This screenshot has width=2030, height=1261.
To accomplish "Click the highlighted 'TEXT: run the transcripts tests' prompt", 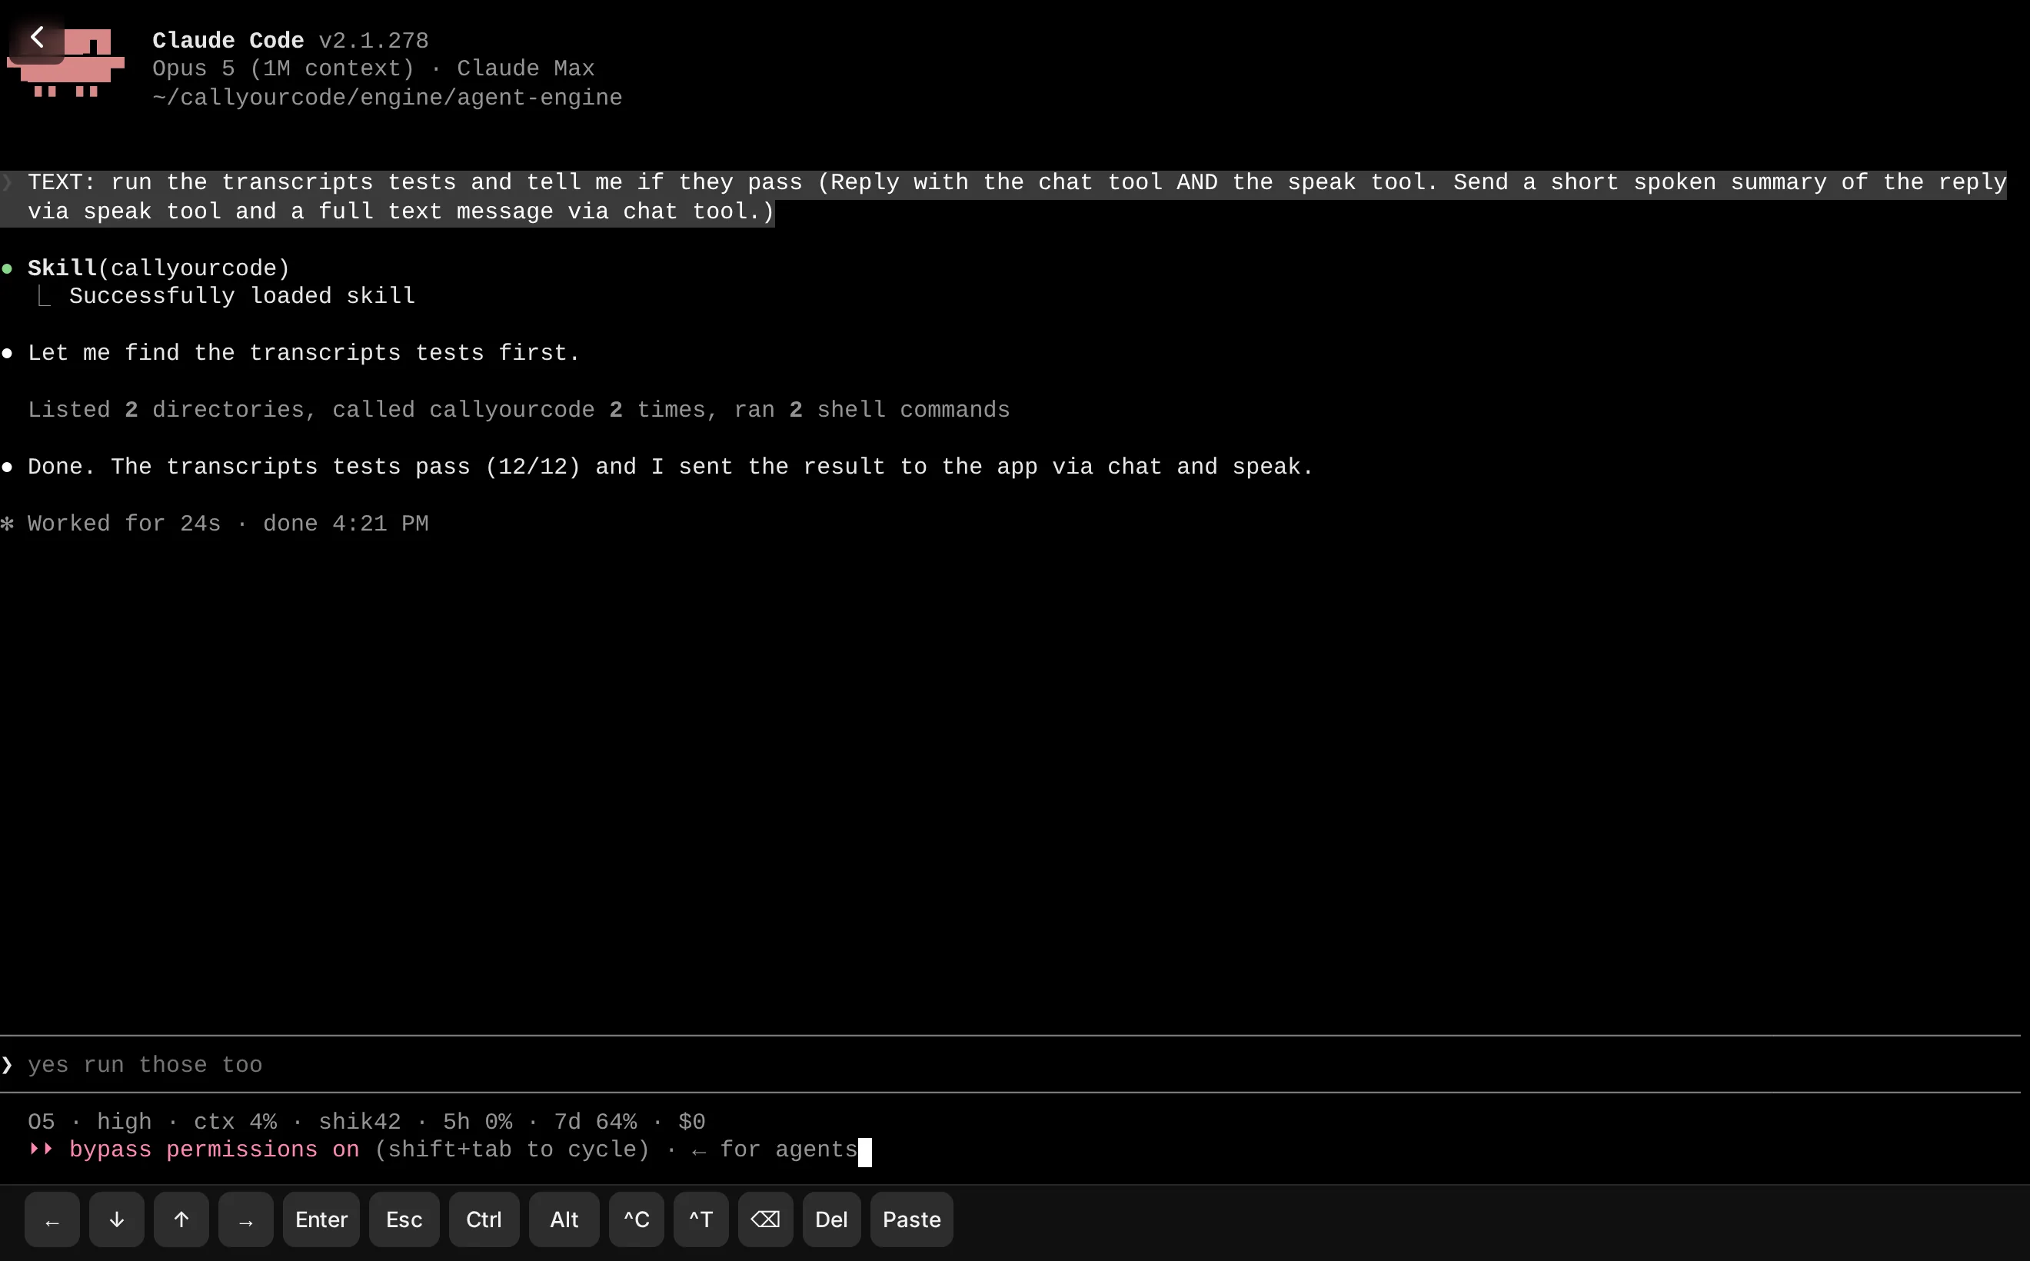I will pyautogui.click(x=1003, y=198).
